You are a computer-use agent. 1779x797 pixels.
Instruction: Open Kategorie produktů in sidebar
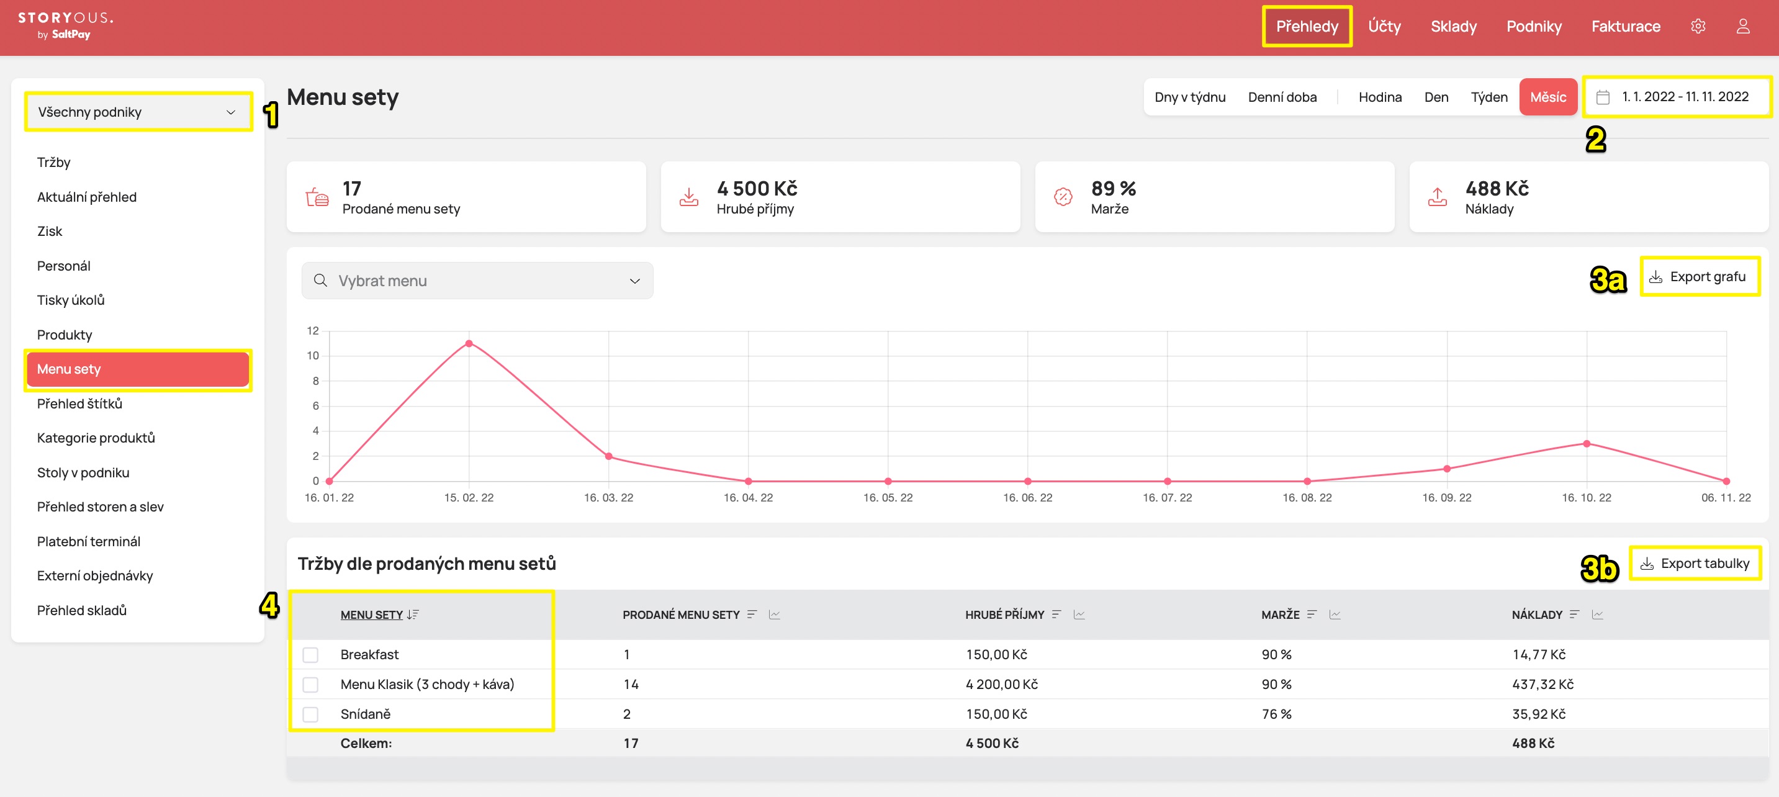coord(96,438)
